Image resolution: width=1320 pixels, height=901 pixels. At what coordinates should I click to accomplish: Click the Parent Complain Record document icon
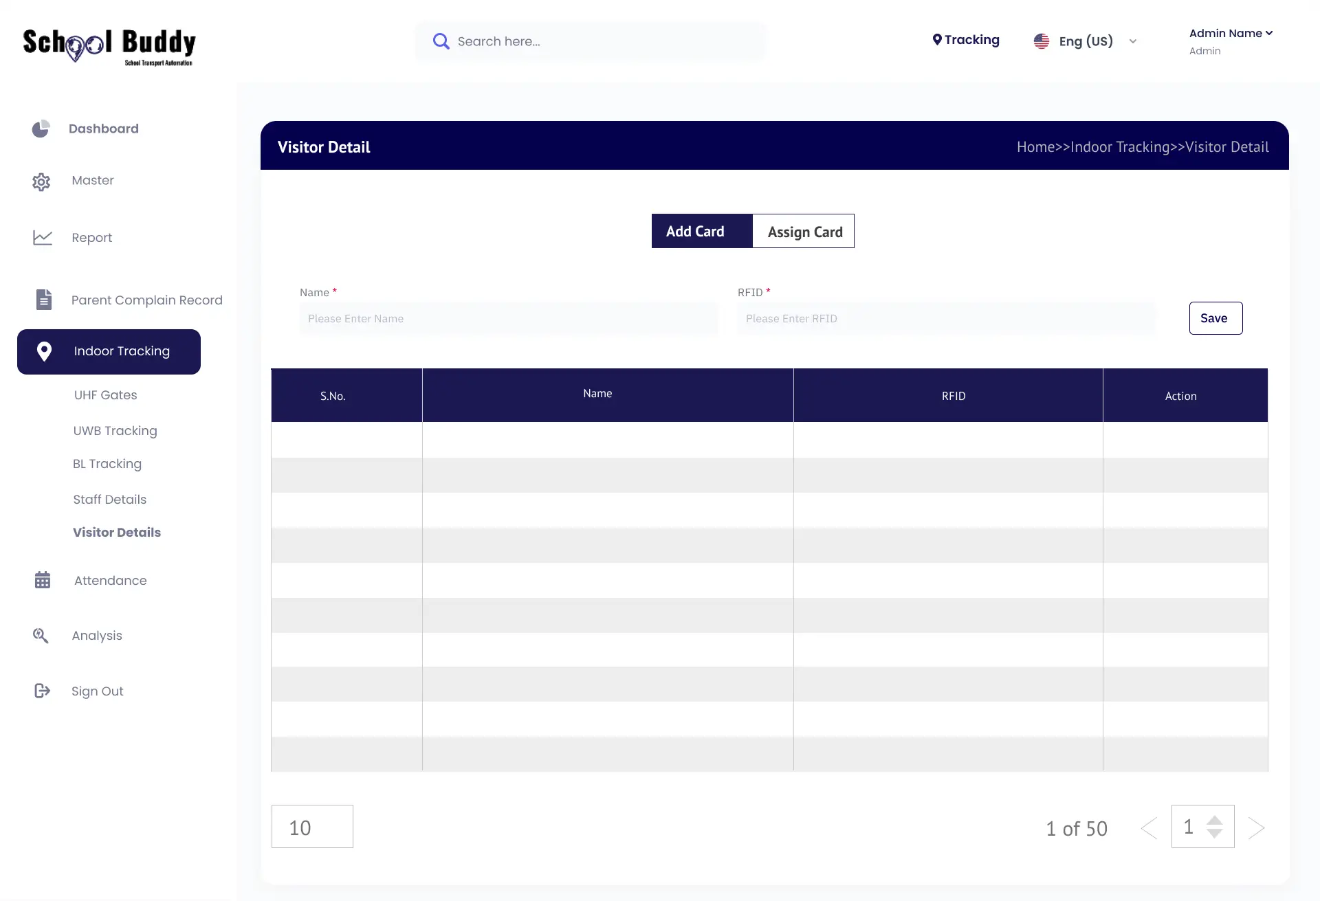44,300
